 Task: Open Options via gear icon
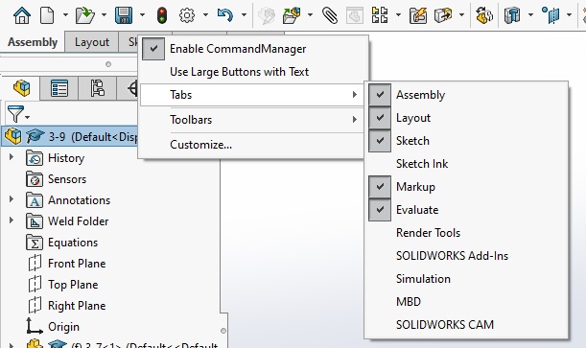pos(187,15)
